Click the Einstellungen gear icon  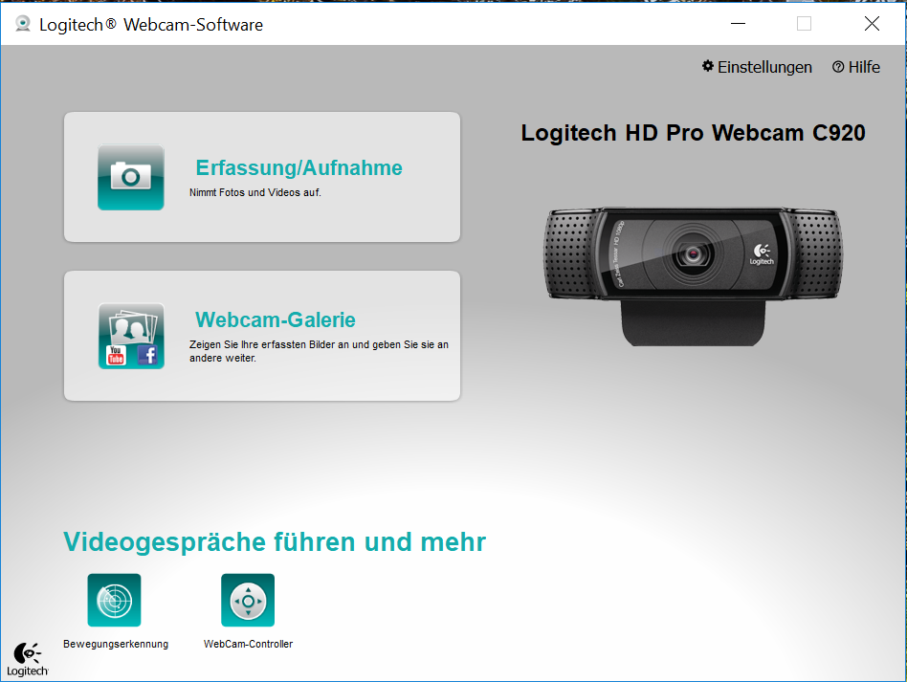pos(707,66)
